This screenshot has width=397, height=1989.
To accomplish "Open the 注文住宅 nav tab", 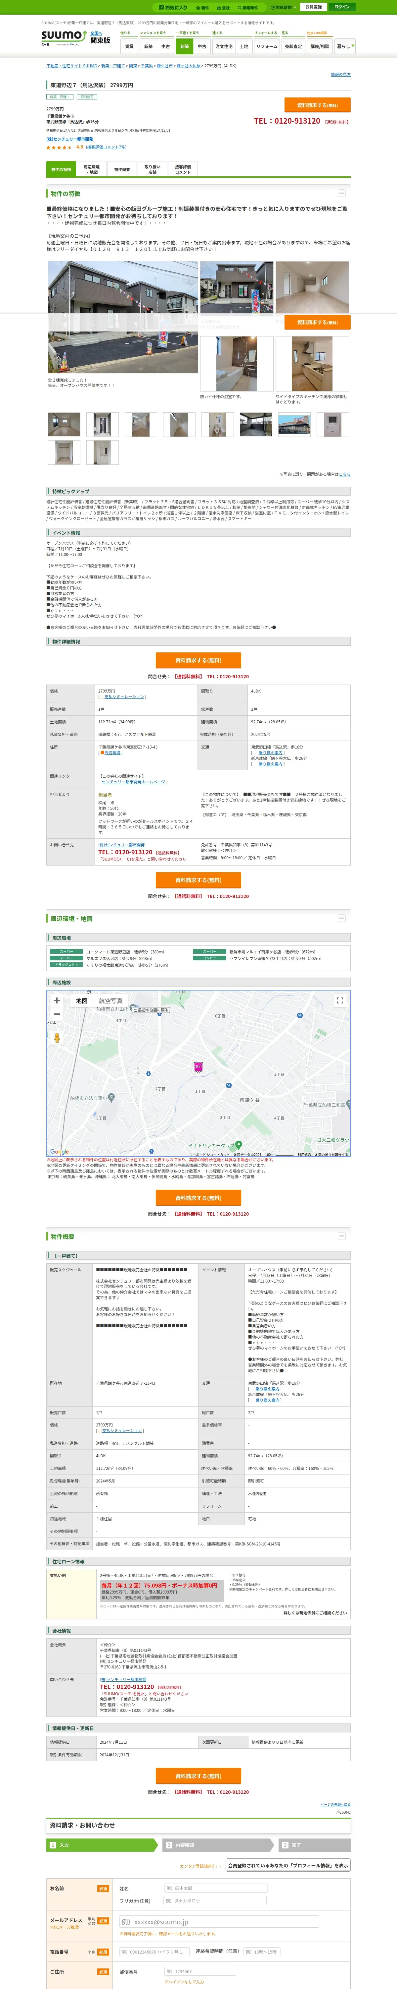I will tap(224, 46).
